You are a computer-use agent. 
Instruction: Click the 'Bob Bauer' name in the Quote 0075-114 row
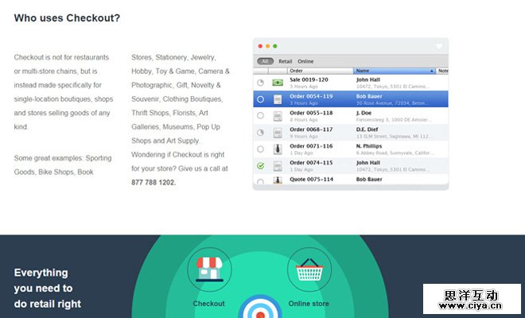coord(369,180)
